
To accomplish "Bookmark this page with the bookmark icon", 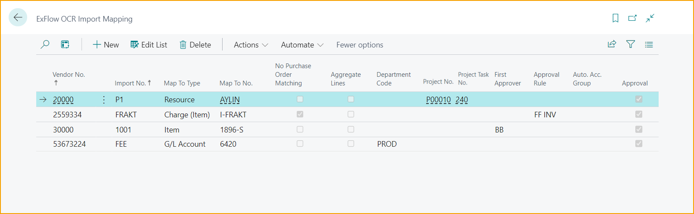I will [615, 18].
